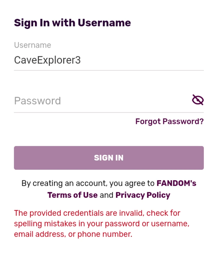Click the Username label above the field

(x=32, y=45)
